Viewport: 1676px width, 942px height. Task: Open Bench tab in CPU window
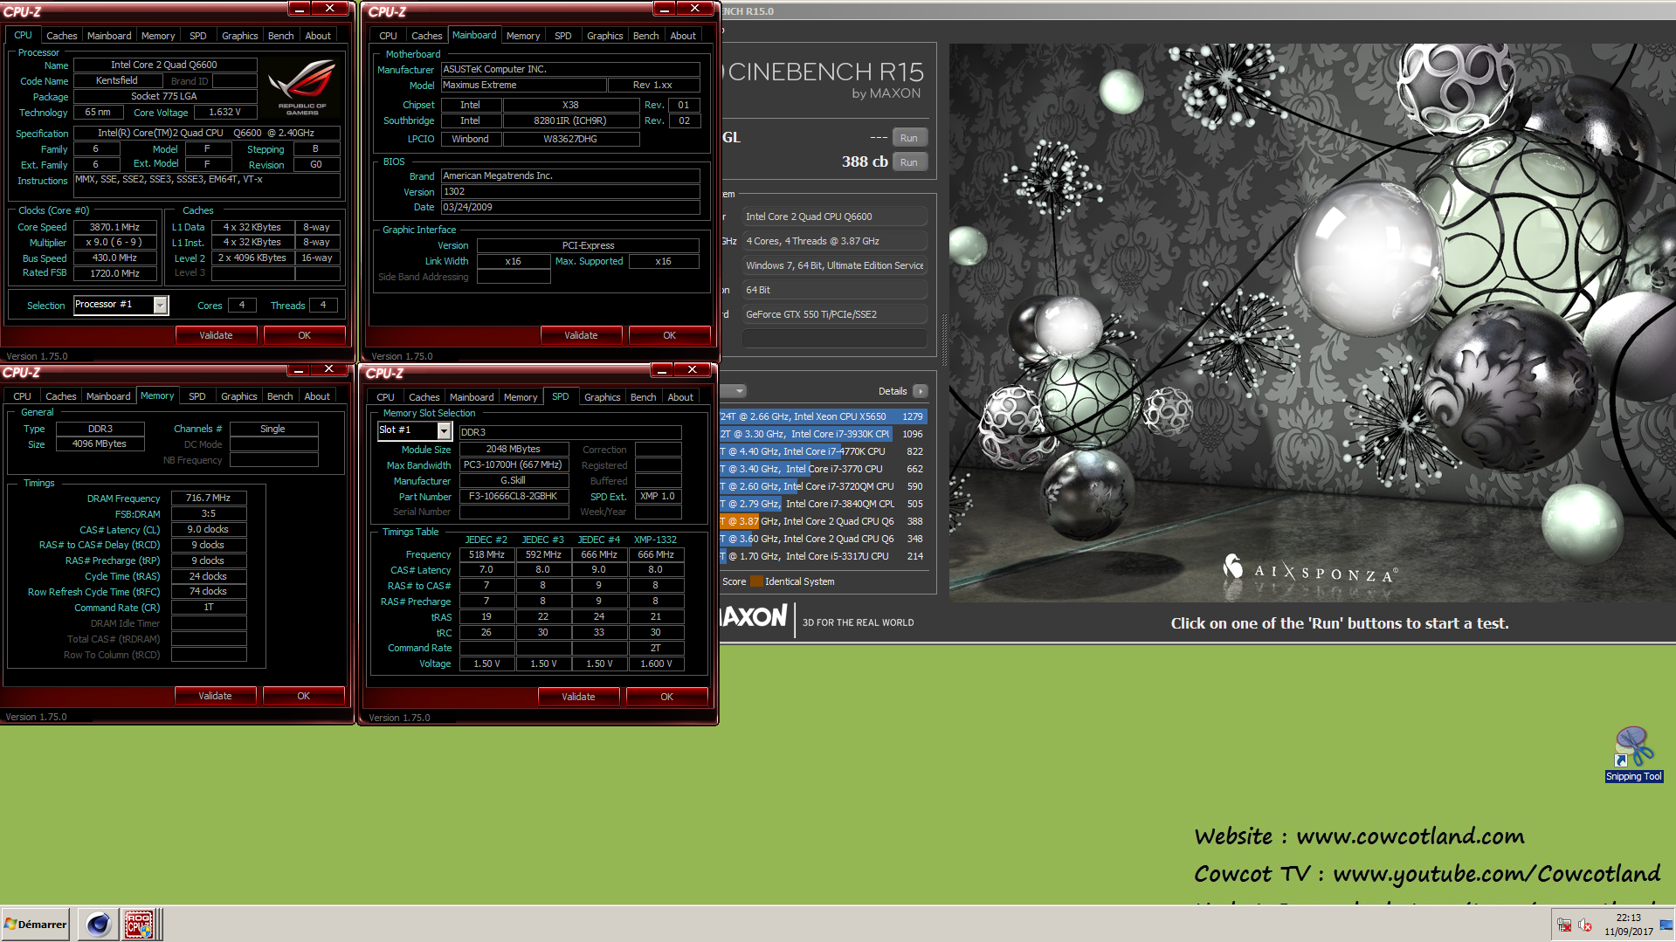280,36
